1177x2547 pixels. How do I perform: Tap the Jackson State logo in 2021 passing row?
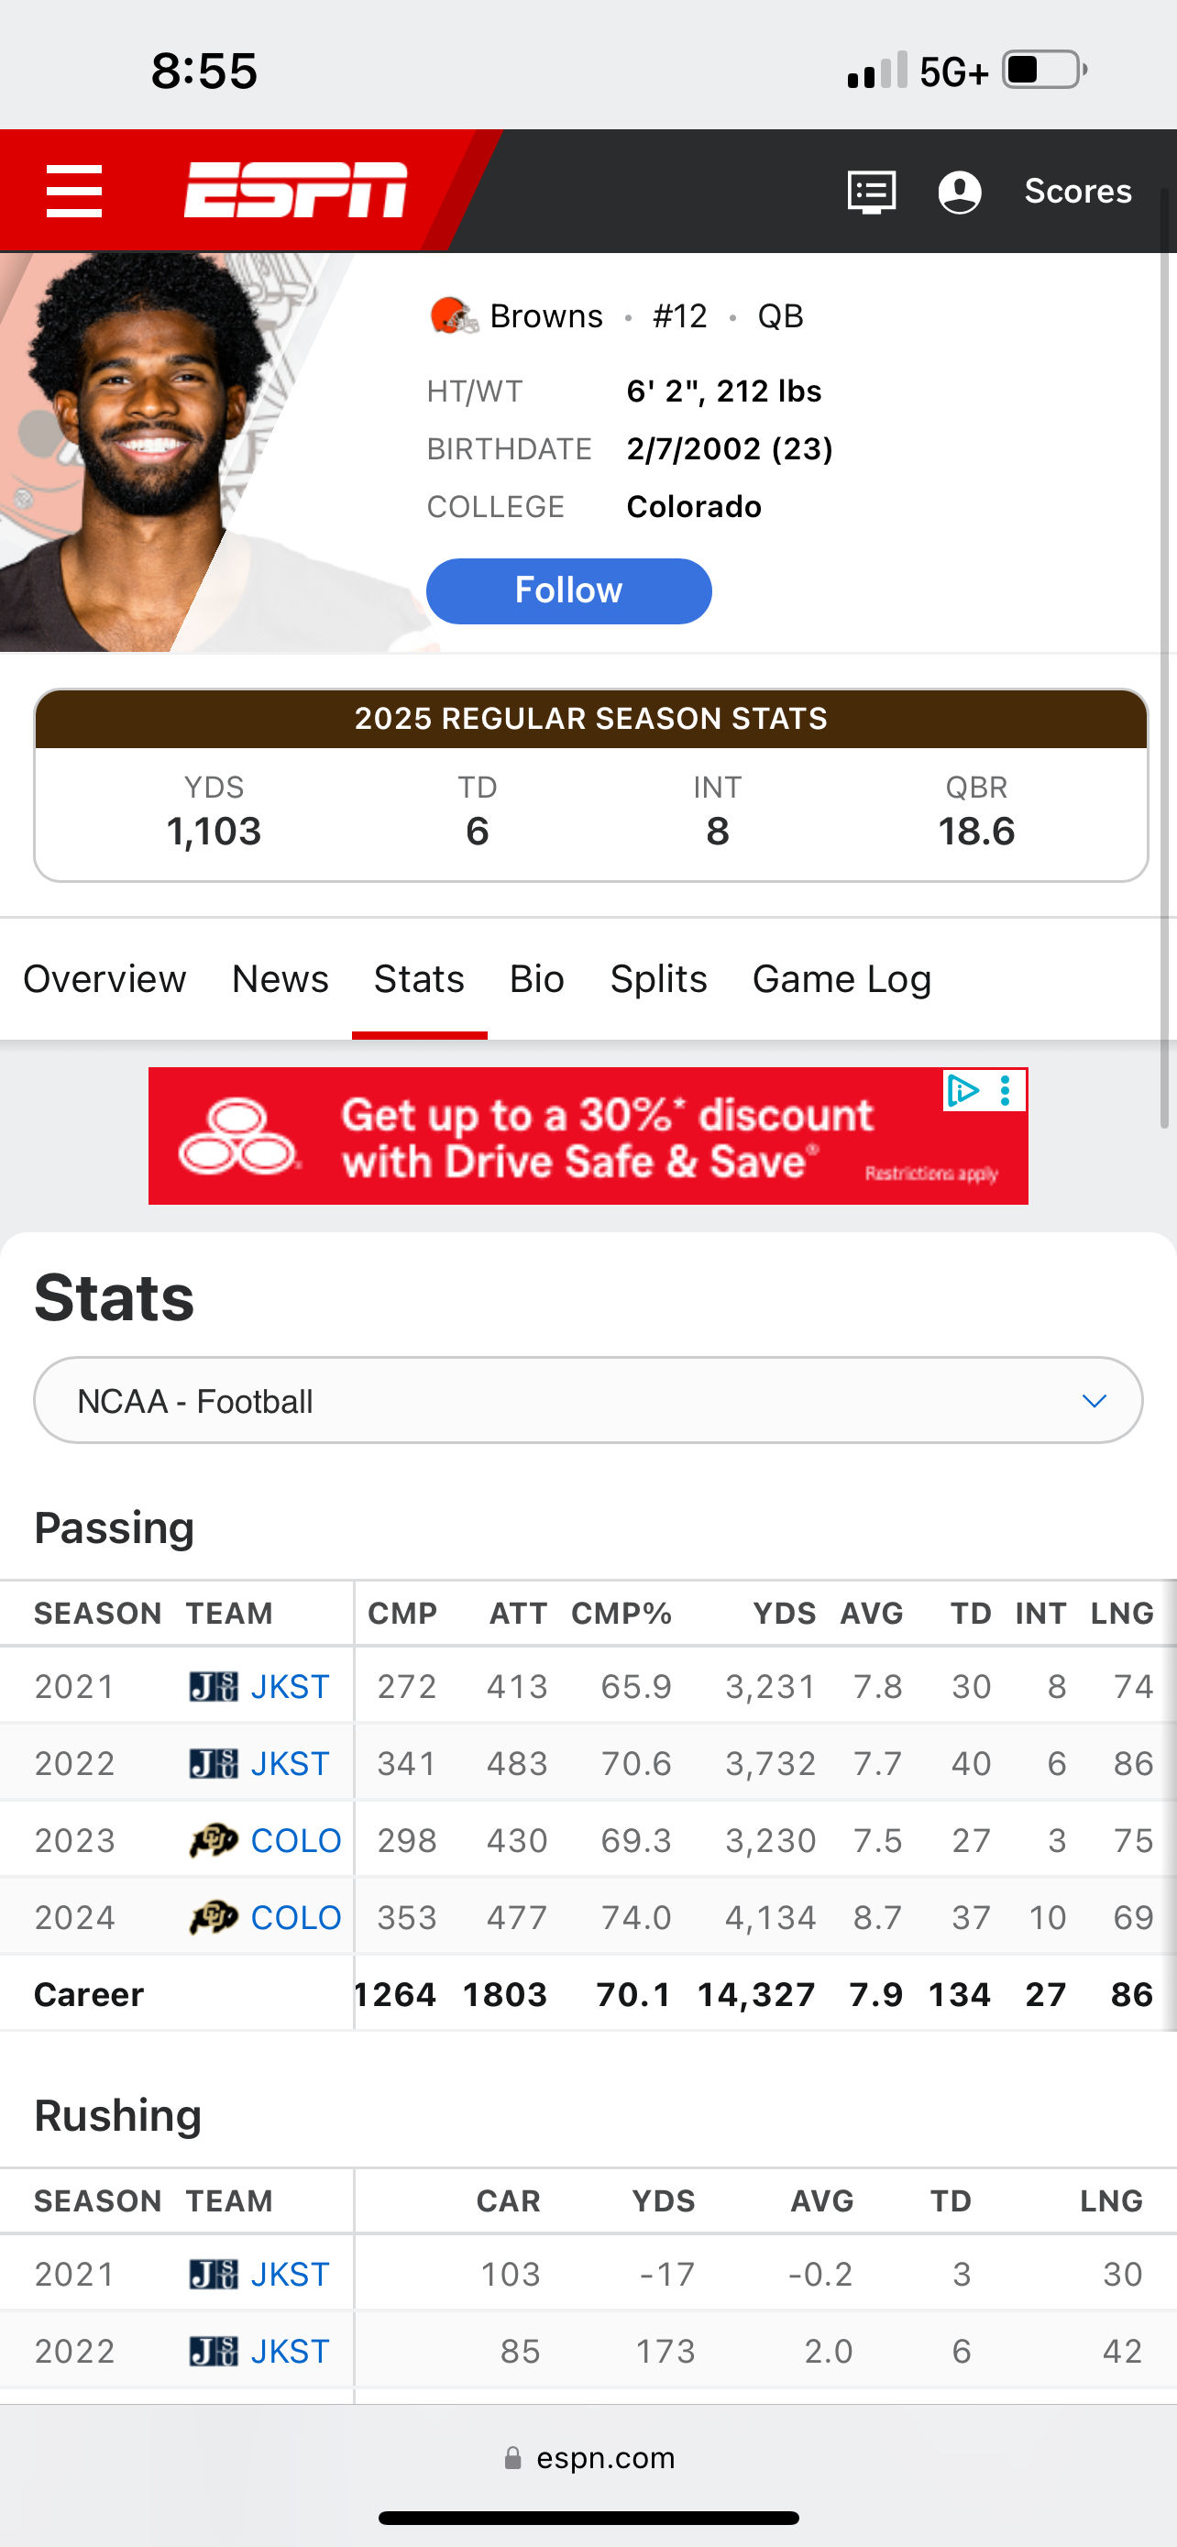tap(214, 1686)
